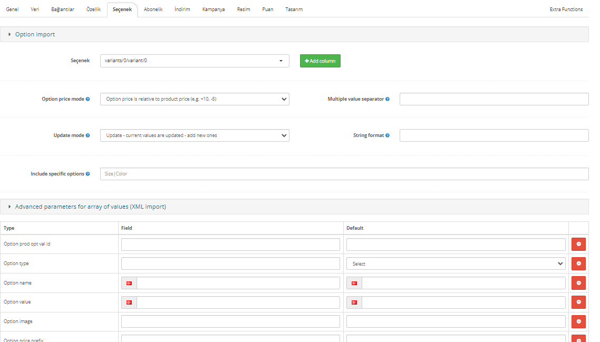Image resolution: width=600 pixels, height=342 pixels.
Task: Switch to the Genel tab
Action: point(12,9)
